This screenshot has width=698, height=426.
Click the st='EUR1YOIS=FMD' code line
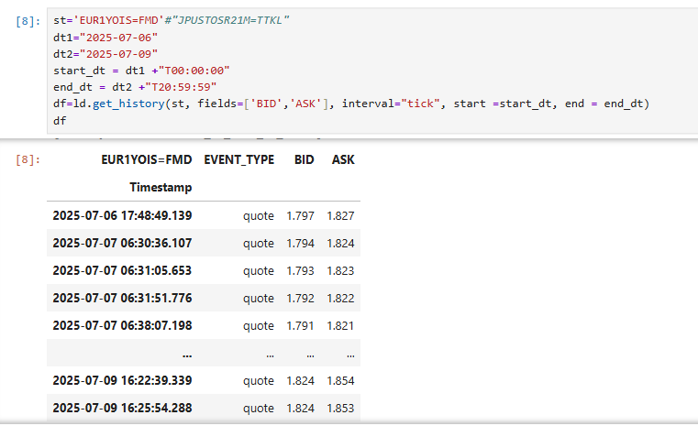172,20
